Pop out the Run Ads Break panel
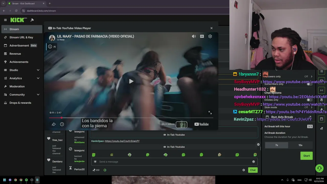 (x=310, y=117)
